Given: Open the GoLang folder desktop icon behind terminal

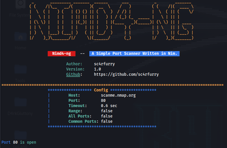Looking at the screenshot, I should (x=20, y=139).
